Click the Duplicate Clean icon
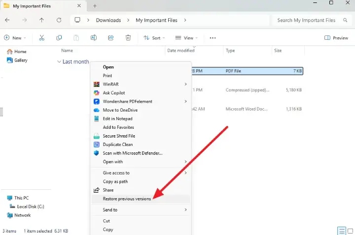The image size is (355, 235). click(x=97, y=145)
